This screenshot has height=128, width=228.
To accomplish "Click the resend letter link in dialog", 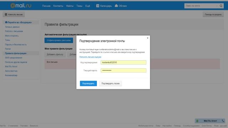I will [90, 57].
